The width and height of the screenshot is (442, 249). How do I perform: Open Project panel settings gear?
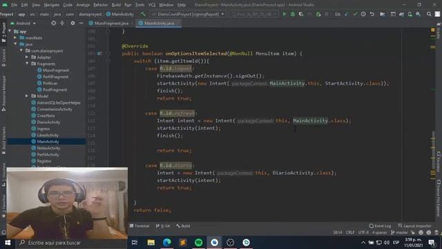pos(73,23)
